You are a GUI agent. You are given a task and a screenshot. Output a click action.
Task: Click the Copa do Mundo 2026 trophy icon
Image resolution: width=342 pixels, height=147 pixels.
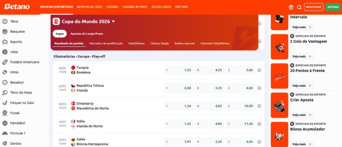pos(56,21)
